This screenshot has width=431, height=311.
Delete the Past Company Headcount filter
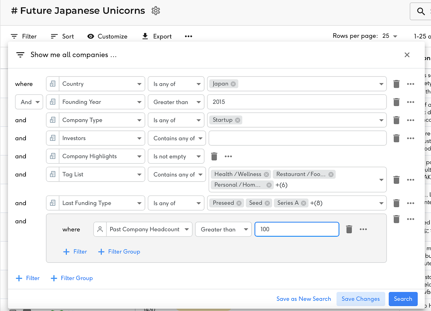click(x=349, y=229)
